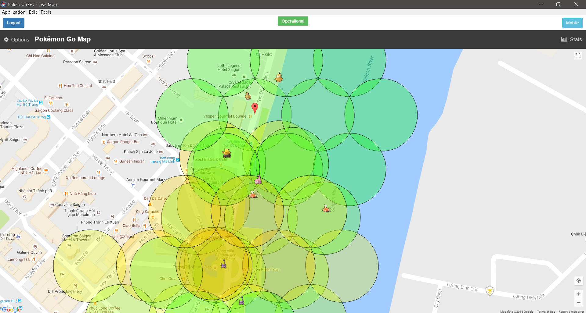Open the Application menu
This screenshot has height=313, width=586.
coord(13,12)
